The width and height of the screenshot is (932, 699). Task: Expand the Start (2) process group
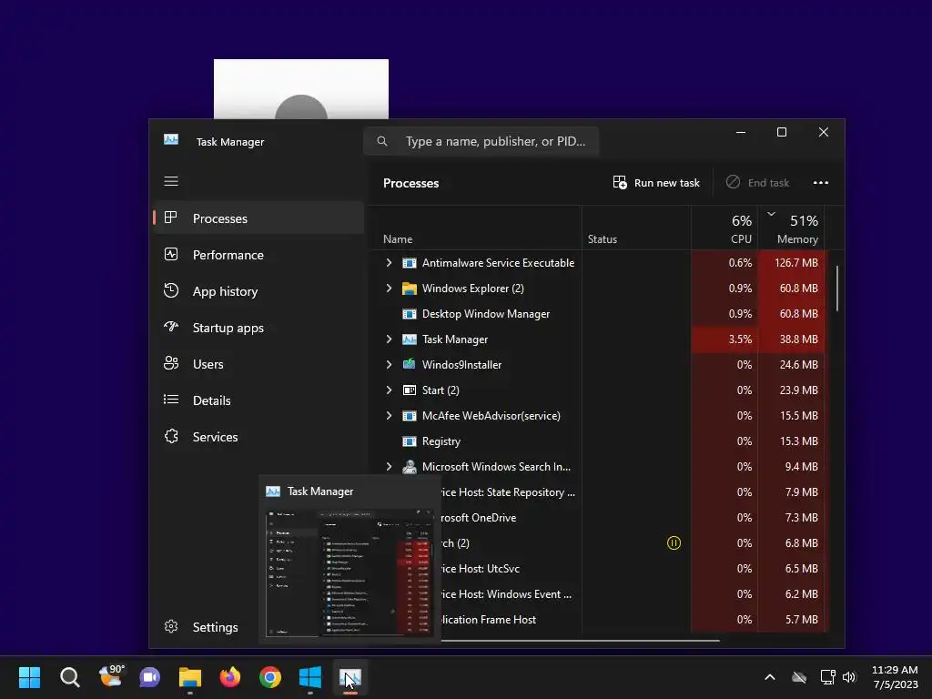(389, 390)
